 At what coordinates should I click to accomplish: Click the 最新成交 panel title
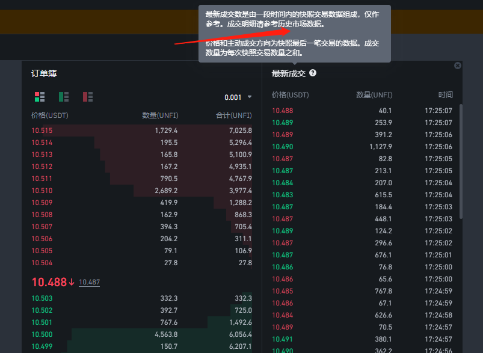[289, 73]
